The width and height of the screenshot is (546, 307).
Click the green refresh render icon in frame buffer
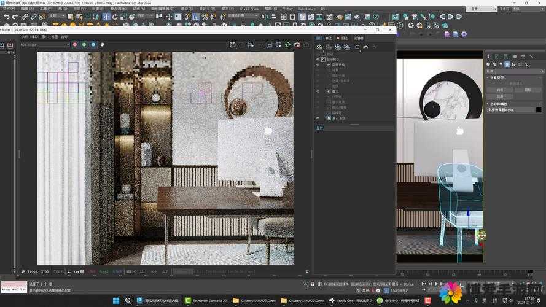coord(287,45)
